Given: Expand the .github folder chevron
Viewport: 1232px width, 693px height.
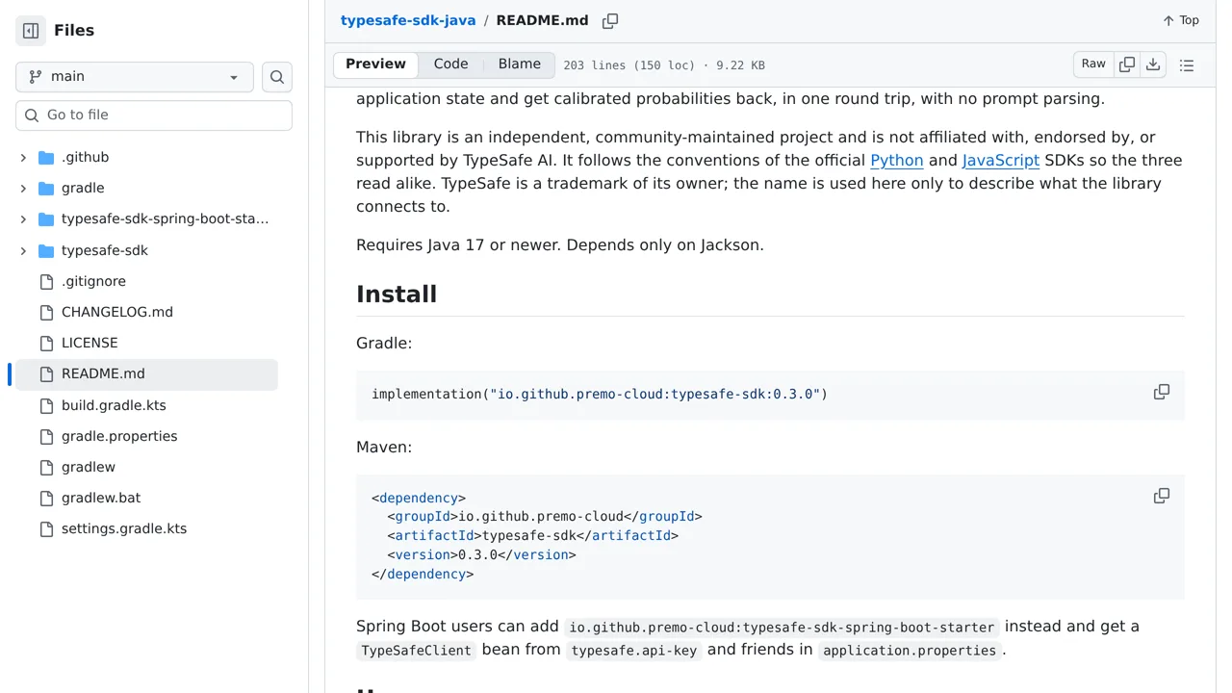Looking at the screenshot, I should pyautogui.click(x=23, y=157).
